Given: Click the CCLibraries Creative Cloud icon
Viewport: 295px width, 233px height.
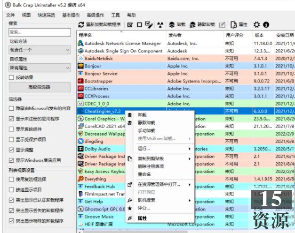Looking at the screenshot, I should [80, 89].
